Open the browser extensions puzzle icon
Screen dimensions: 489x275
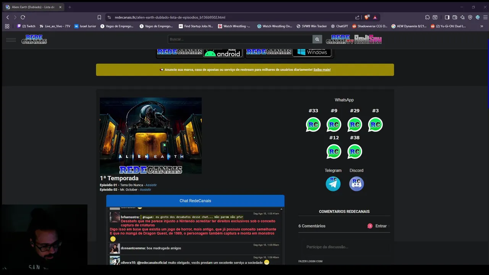point(427,17)
